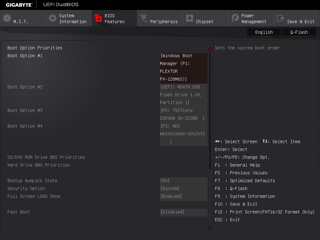Click the F12 Print Screen hint
320x240 pixels.
[265, 212]
